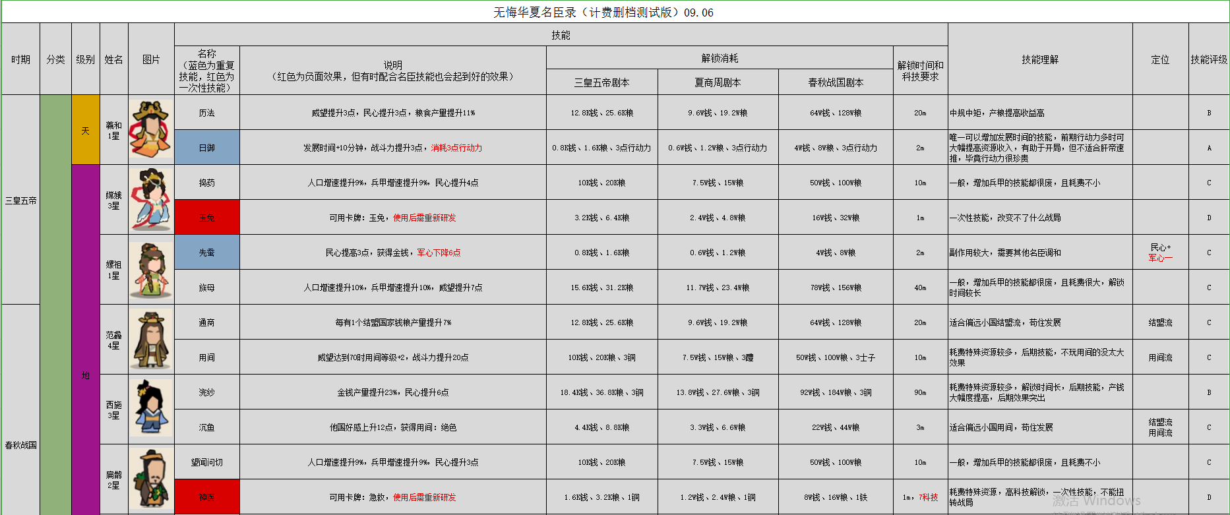1230x515 pixels.
Task: Click description 威望提升3点,民心提升3点,粮食产量提升11%
Action: [x=393, y=113]
